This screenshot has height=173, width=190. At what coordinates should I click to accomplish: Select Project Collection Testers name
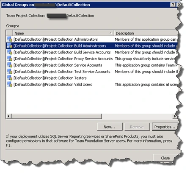click(x=50, y=78)
